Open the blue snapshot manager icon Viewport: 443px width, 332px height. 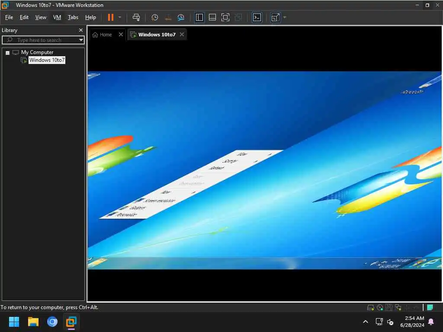181,17
